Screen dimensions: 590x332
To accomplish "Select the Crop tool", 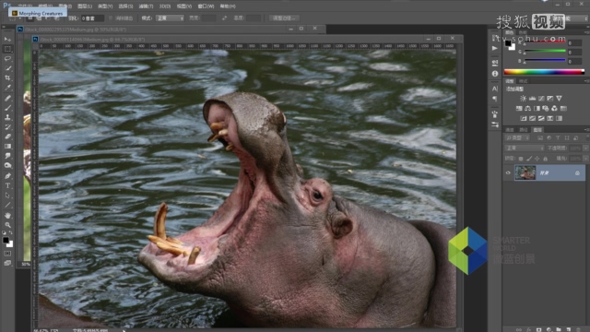I will (x=7, y=77).
